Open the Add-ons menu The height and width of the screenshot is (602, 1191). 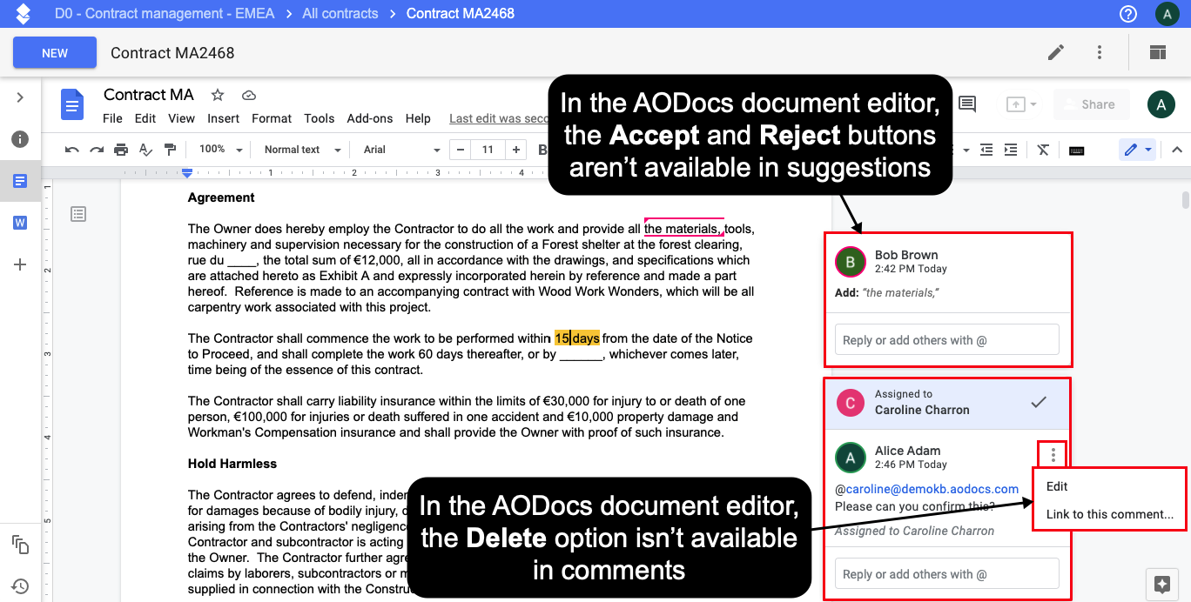(x=370, y=118)
